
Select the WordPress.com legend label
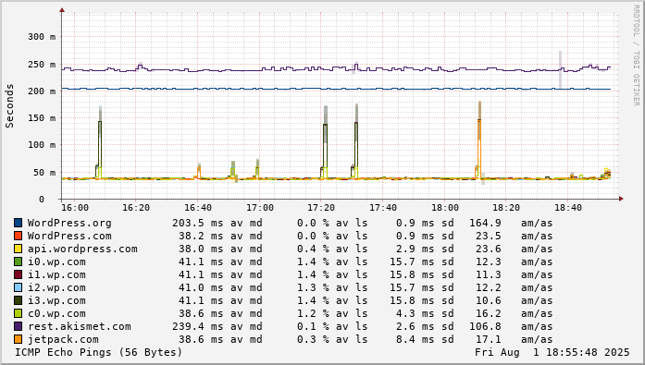click(x=69, y=236)
